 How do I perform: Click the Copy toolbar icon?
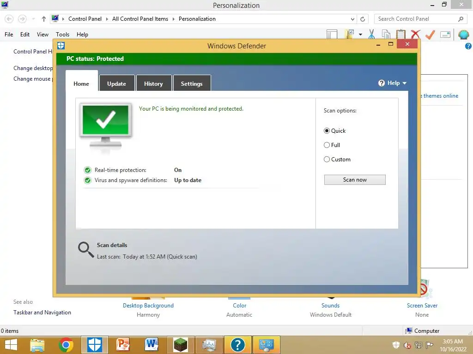pyautogui.click(x=386, y=34)
